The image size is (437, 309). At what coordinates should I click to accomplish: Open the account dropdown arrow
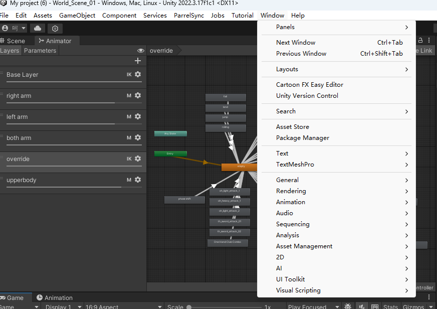pos(24,28)
